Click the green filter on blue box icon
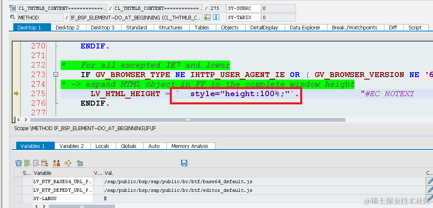Viewport: 433px width, 208px height. pos(80,163)
